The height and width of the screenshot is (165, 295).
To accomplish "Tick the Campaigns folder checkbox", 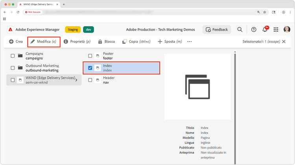I will coord(13,56).
